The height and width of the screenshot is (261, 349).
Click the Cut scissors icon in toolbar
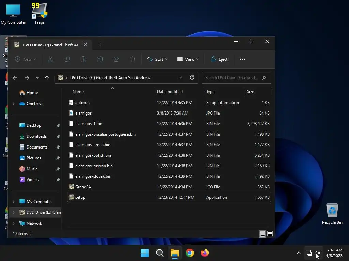pos(51,59)
